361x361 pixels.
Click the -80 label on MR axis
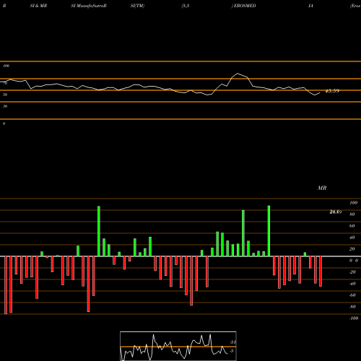coord(352,307)
